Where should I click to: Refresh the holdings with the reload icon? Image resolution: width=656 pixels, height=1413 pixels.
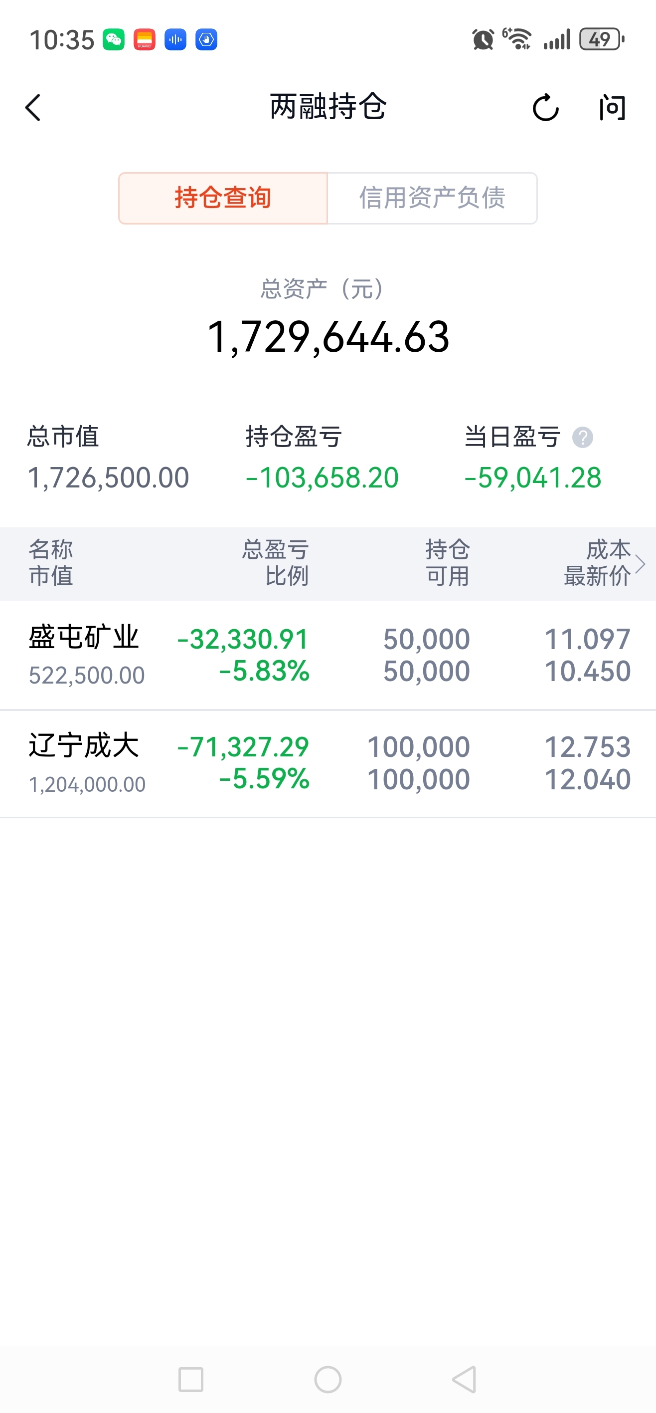(x=545, y=107)
